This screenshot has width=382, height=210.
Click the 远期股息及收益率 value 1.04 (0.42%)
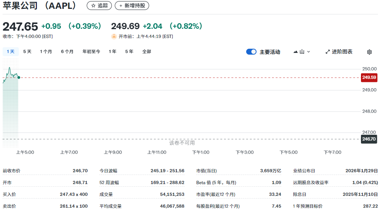coord(365,182)
